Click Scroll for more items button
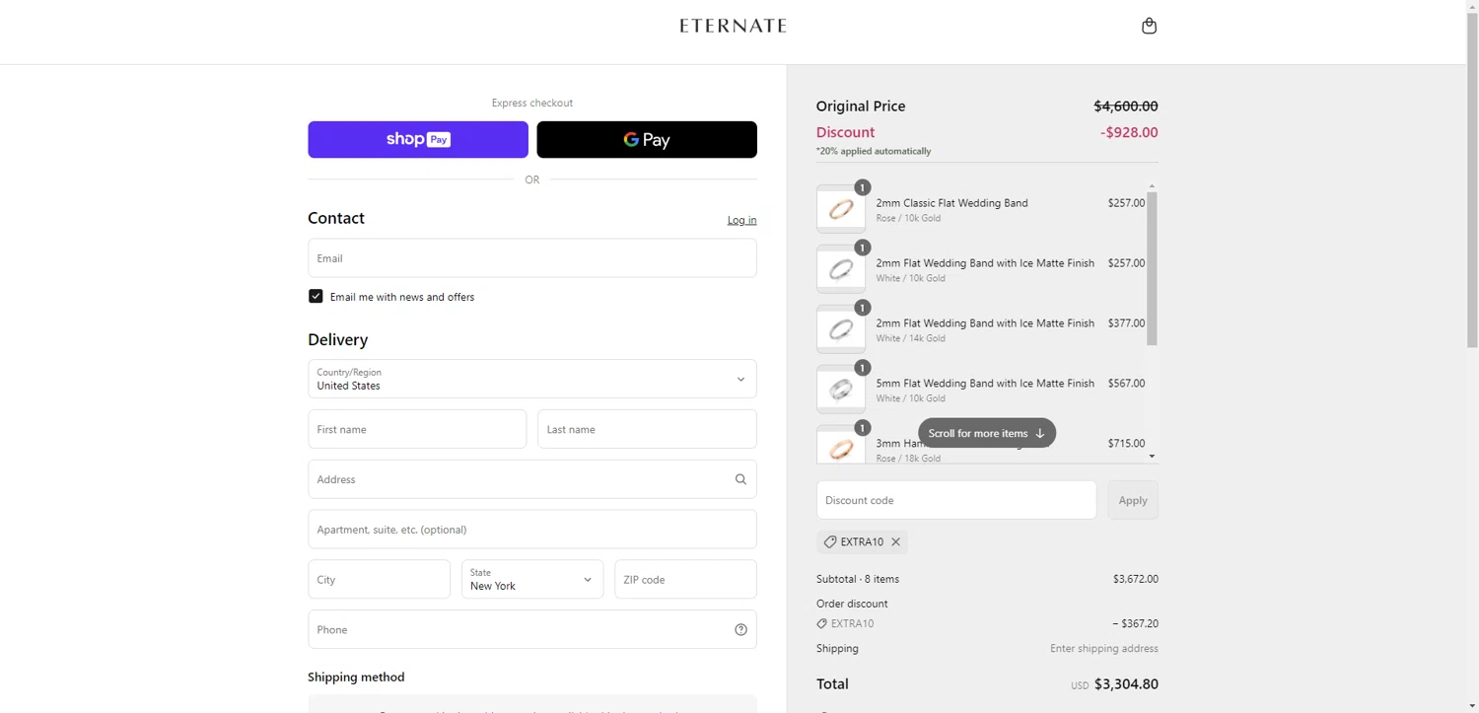 987,433
